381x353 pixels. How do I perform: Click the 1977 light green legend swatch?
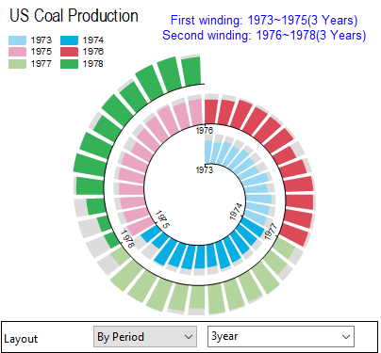(17, 64)
